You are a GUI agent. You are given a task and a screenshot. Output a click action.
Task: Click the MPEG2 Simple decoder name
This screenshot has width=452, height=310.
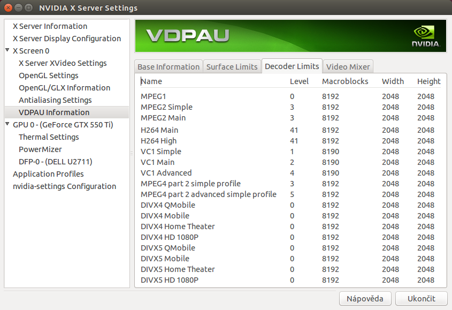166,107
